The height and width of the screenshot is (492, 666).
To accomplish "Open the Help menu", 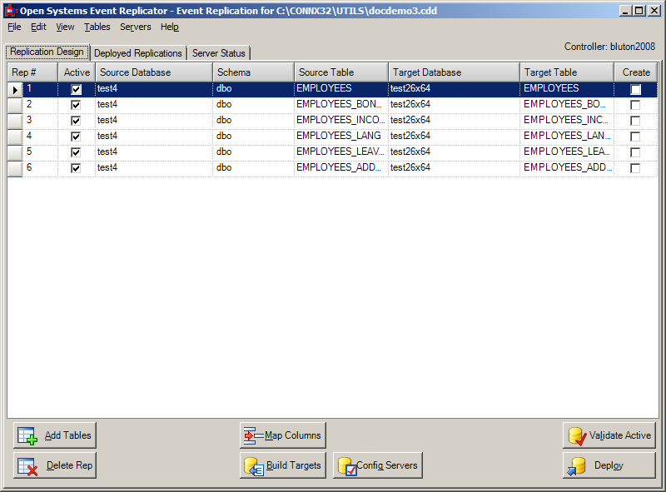I will pyautogui.click(x=170, y=27).
